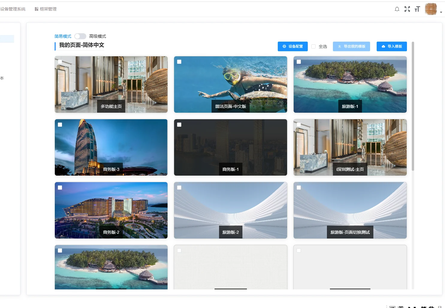Open the 商务版-2 resort thumbnail
The image size is (445, 308).
[x=111, y=210]
